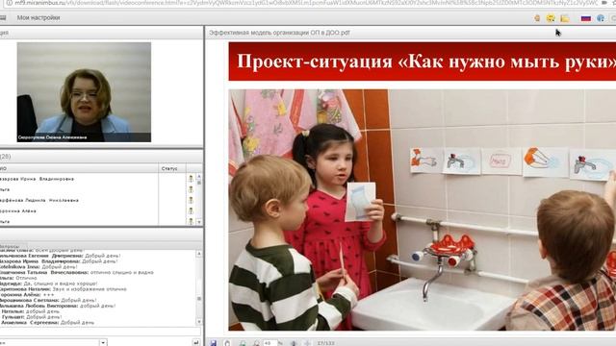The height and width of the screenshot is (346, 616).
Task: Select the presenter webcam video thumbnail
Action: (x=84, y=92)
